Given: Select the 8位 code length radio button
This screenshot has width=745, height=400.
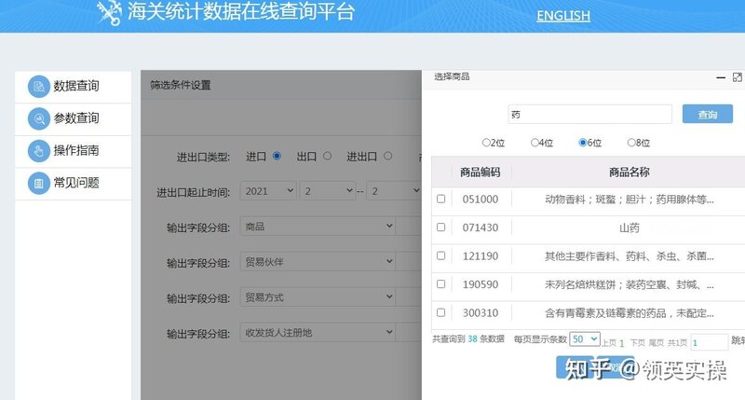Looking at the screenshot, I should pyautogui.click(x=631, y=143).
